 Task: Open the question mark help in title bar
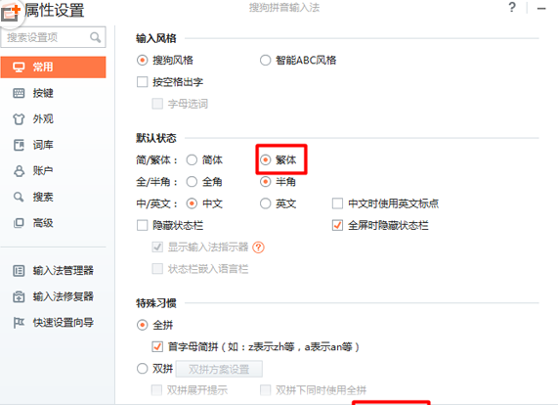click(x=512, y=8)
